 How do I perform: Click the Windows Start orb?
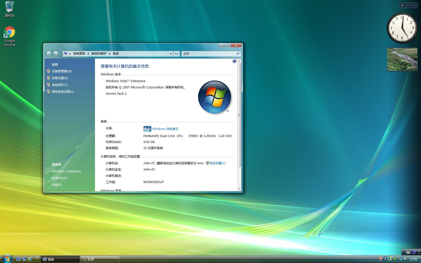[x=7, y=259]
